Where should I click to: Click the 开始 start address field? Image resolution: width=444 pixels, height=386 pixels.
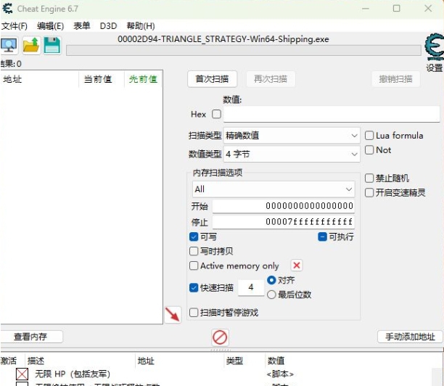284,206
